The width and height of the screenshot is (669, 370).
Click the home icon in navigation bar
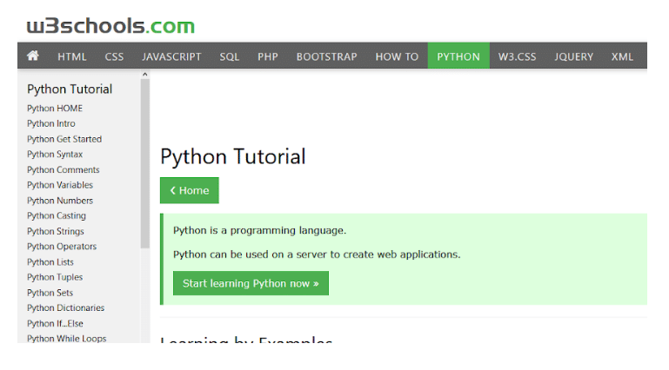33,56
